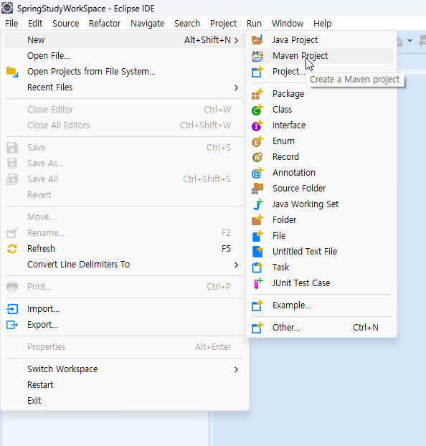Open the Search menu

coord(187,24)
